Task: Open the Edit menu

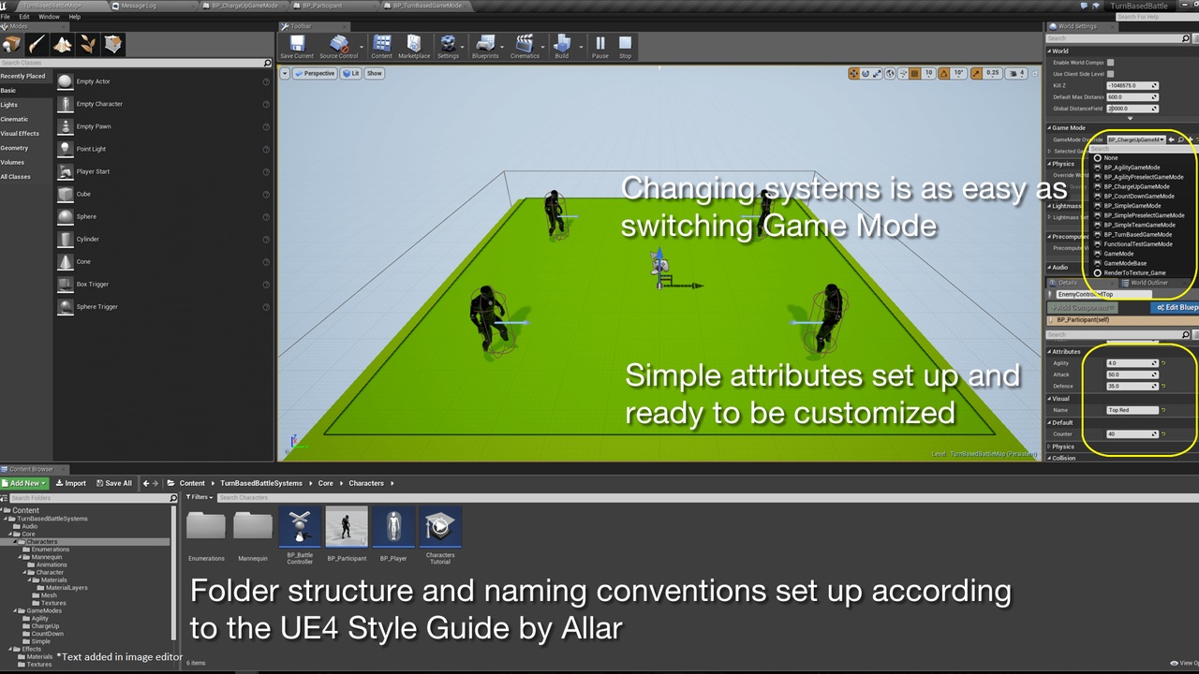Action: [x=24, y=17]
